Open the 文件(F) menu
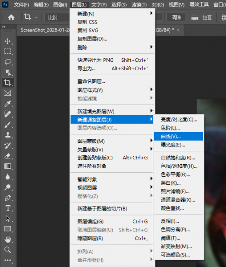 [21, 4]
